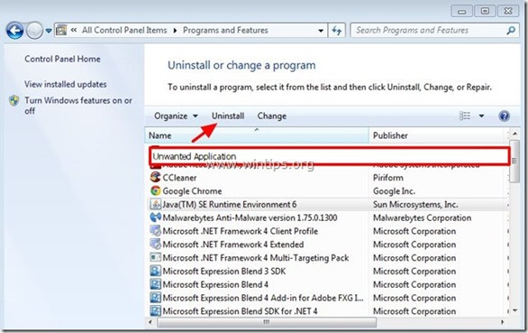
Task: Click the Refresh button
Action: click(337, 31)
